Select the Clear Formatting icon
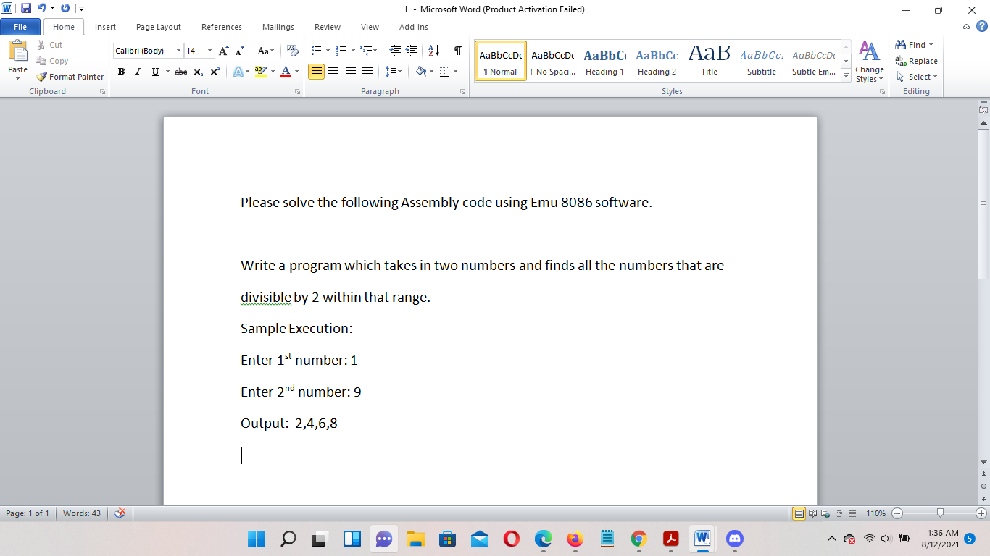Viewport: 990px width, 556px height. tap(294, 51)
